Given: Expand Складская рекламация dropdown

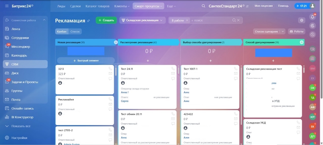Looking at the screenshot, I should pyautogui.click(x=143, y=20).
